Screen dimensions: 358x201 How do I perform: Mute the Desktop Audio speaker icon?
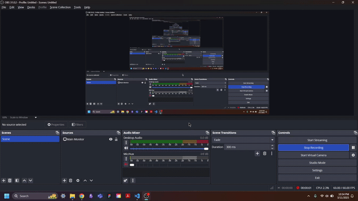(x=126, y=148)
